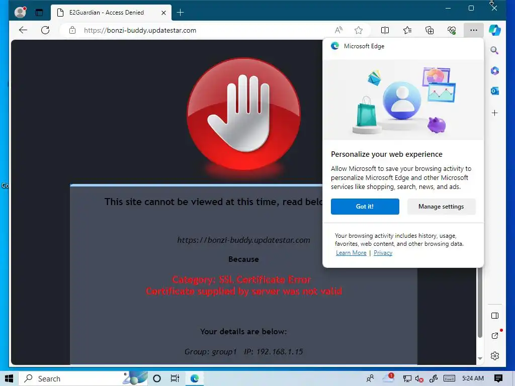Click 'IP: 192.168.1.15' details text
This screenshot has height=386, width=515.
coord(273,352)
